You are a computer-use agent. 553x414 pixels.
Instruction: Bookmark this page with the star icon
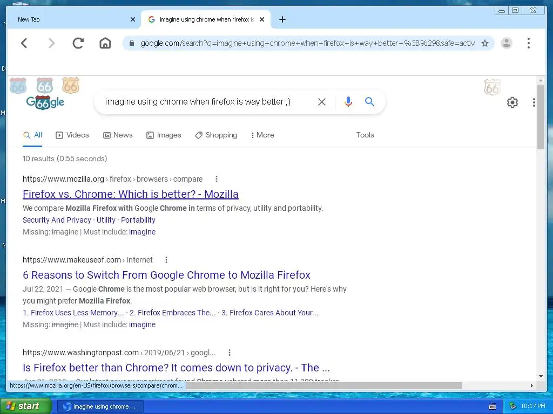pos(485,43)
